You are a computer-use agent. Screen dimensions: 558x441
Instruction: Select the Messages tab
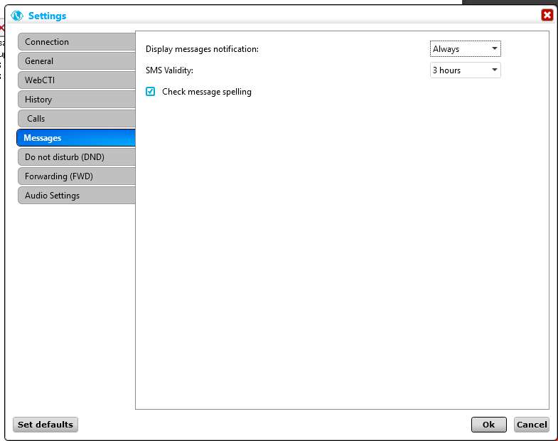(x=76, y=138)
